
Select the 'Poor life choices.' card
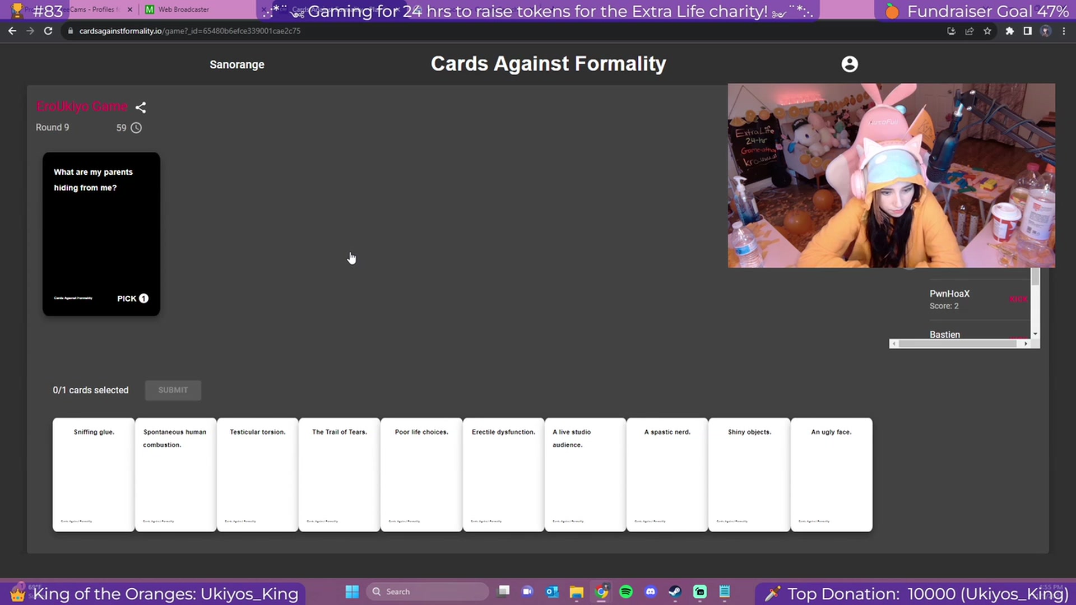click(421, 474)
